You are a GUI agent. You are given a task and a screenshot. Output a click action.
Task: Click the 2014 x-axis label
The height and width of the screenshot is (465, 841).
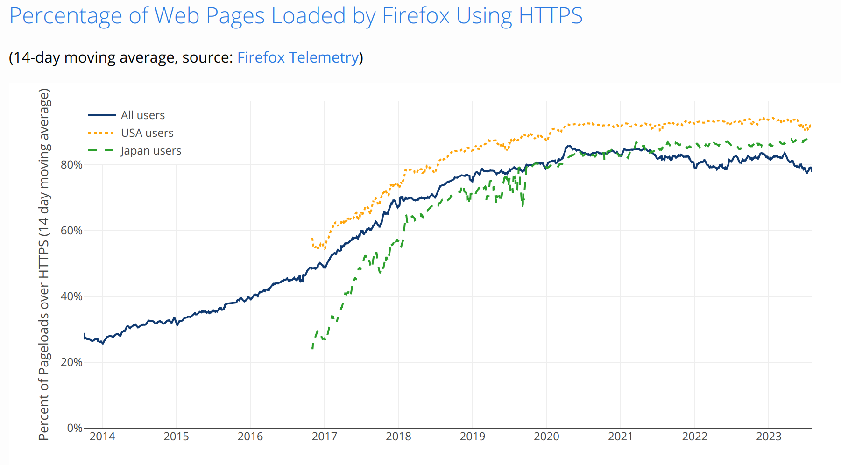102,437
